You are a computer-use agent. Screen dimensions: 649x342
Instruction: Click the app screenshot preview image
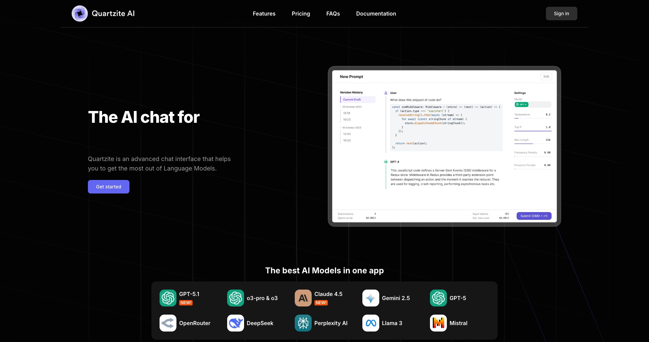tap(444, 146)
